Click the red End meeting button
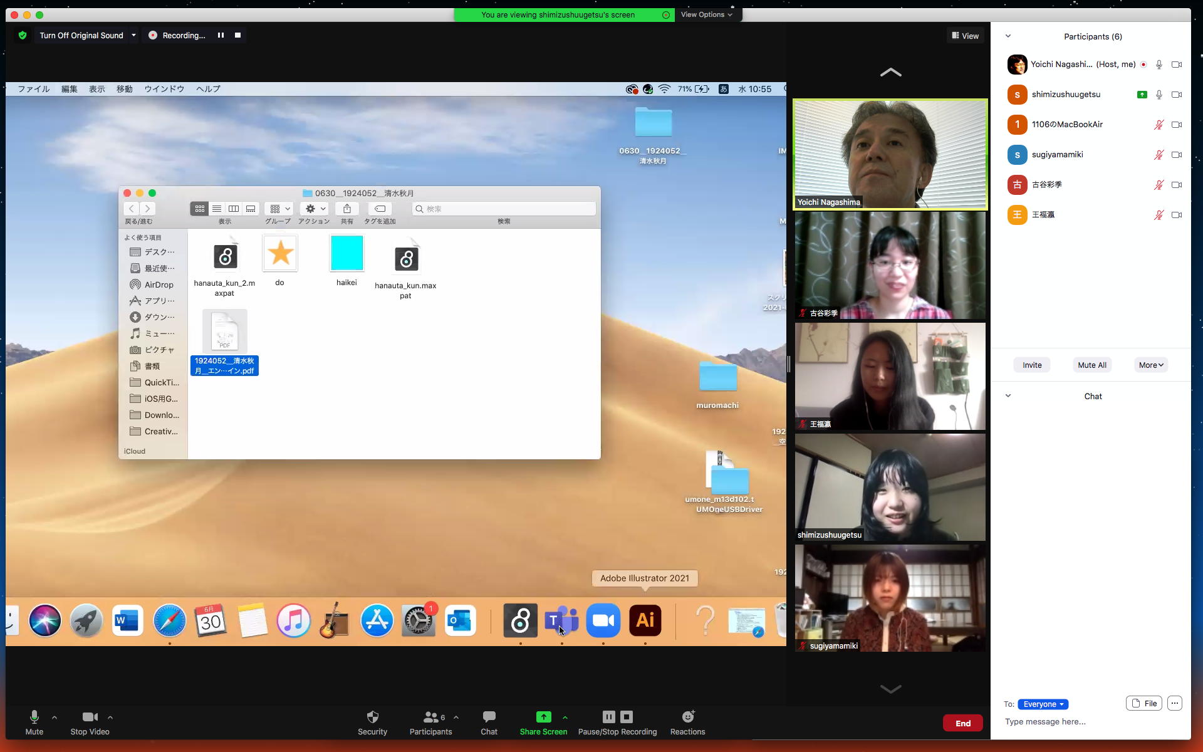This screenshot has width=1203, height=752. coord(962,723)
